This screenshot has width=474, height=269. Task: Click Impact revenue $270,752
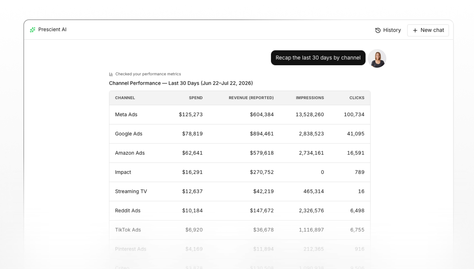pos(262,172)
